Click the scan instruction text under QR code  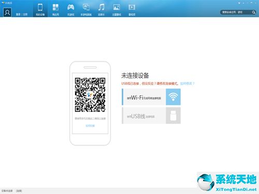[x=90, y=118]
